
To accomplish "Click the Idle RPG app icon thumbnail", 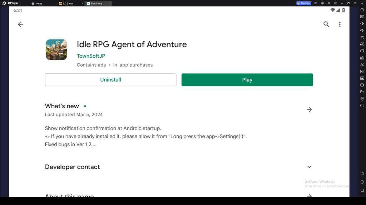I will click(x=56, y=49).
